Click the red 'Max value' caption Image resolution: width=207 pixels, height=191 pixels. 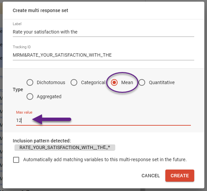[x=24, y=112]
